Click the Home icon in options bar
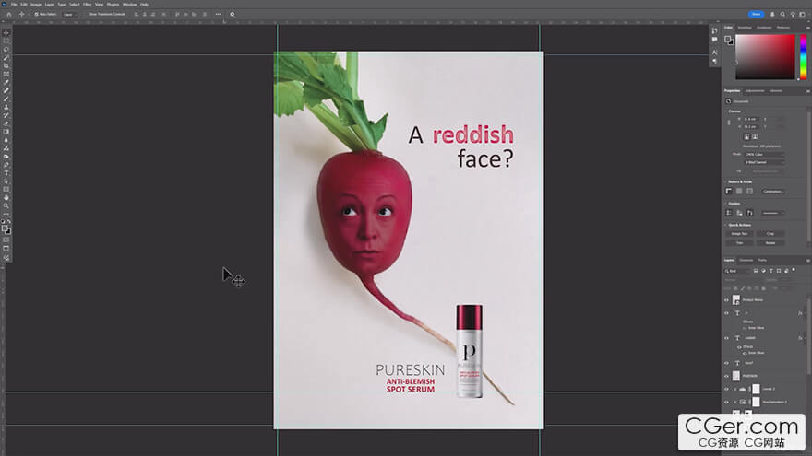 coord(7,14)
